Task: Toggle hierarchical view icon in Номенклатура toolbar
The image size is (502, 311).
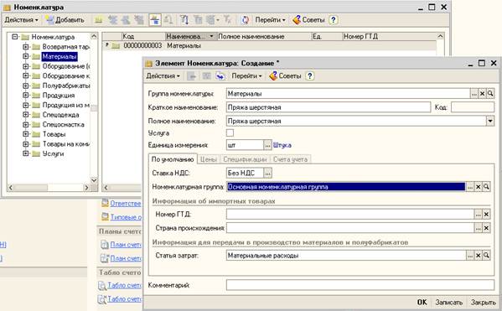Action: click(155, 20)
